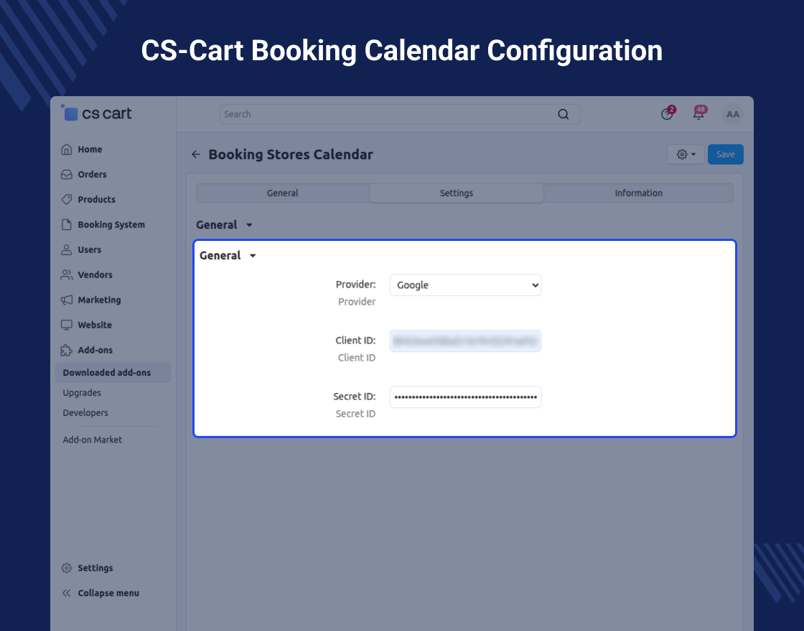Image resolution: width=804 pixels, height=631 pixels.
Task: Open the notifications bell icon
Action: click(x=698, y=114)
